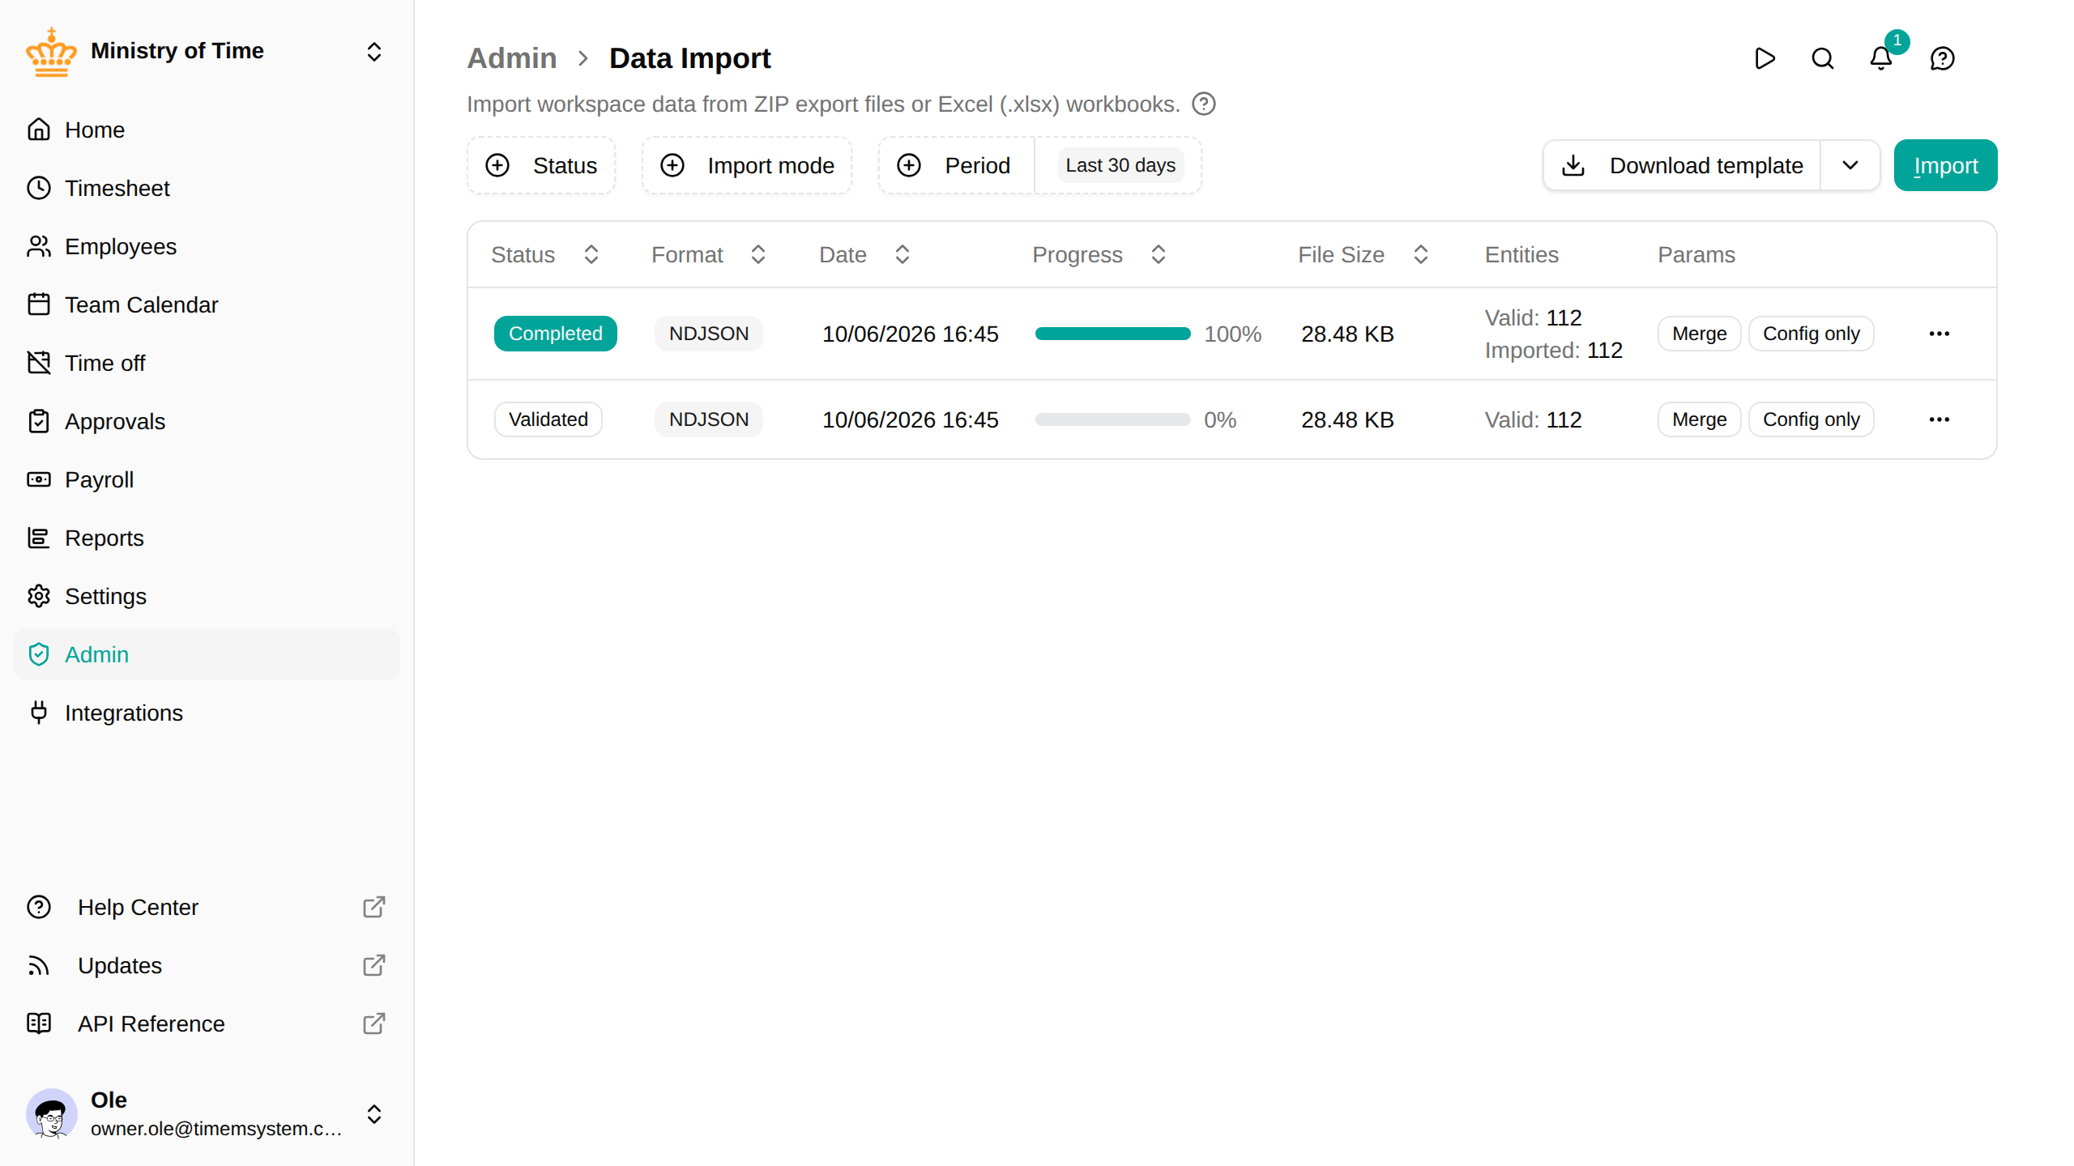Open Reports in sidebar
This screenshot has width=2074, height=1166.
coord(207,538)
